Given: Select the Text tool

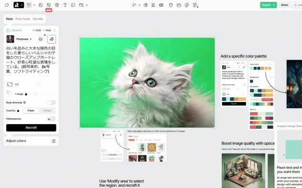Looking at the screenshot, I should [x=65, y=5].
